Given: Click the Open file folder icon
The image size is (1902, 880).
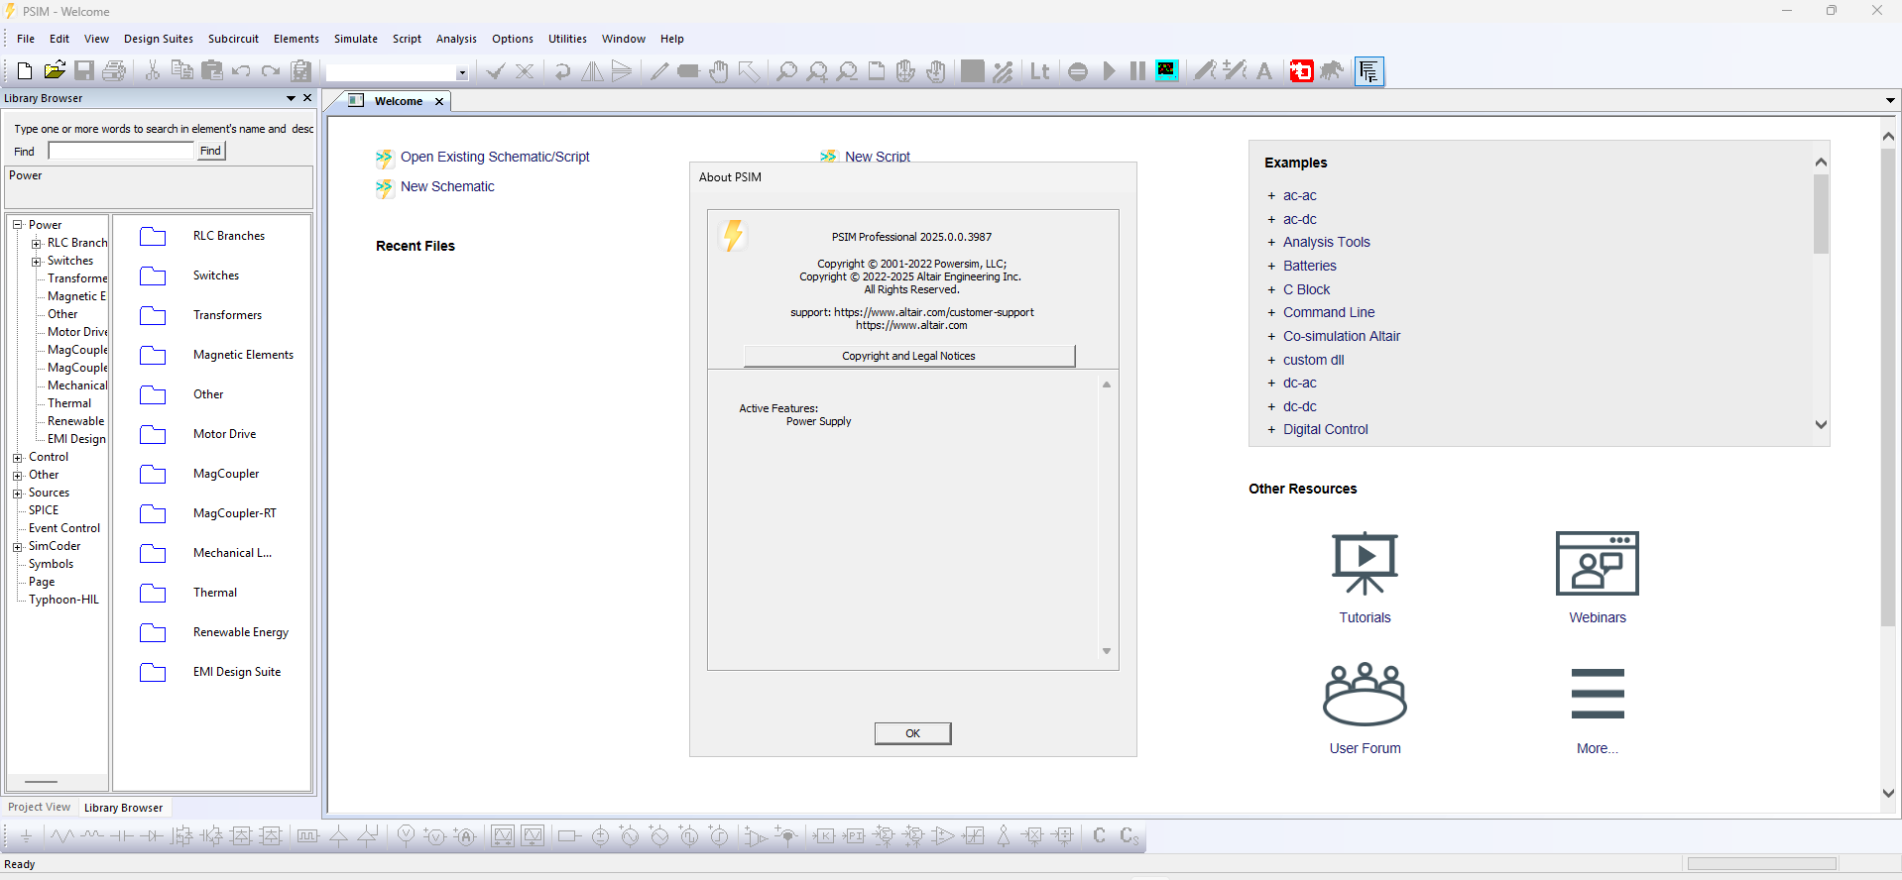Looking at the screenshot, I should 55,70.
